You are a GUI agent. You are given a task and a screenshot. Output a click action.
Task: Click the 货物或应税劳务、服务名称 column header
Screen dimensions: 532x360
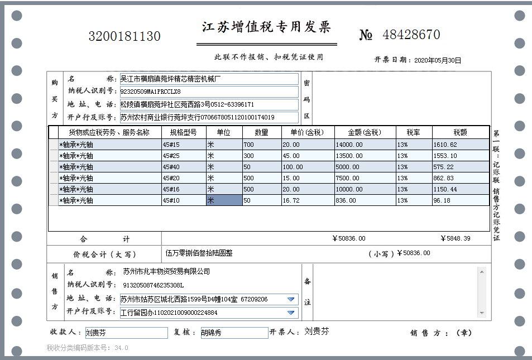point(109,132)
